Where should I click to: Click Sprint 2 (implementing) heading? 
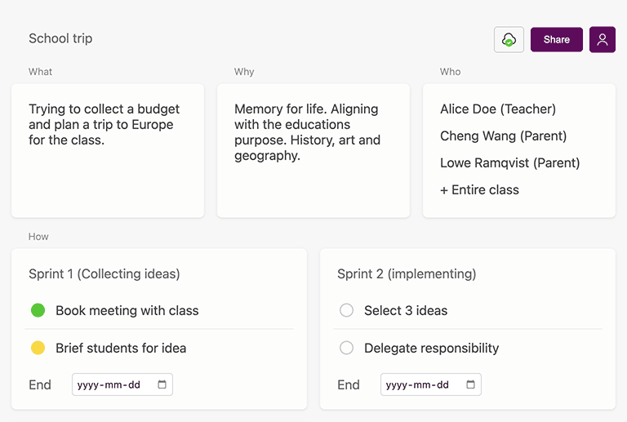407,274
